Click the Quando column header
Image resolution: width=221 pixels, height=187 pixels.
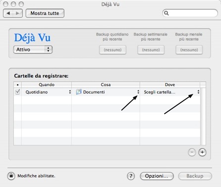point(47,85)
